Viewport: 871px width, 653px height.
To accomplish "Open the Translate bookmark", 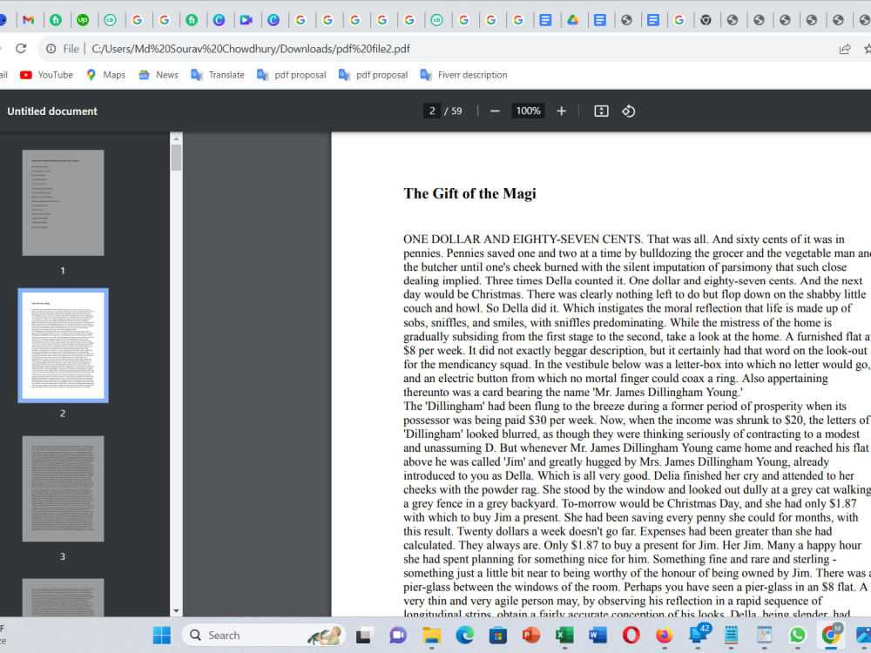I will (217, 75).
